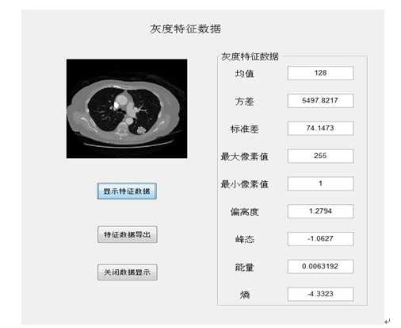401x328 pixels.
Task: Click the 能量 field showing 0.0063192
Action: 320,266
